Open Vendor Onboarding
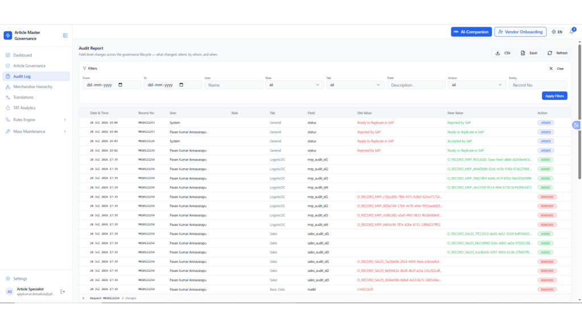The width and height of the screenshot is (582, 327). 521,32
